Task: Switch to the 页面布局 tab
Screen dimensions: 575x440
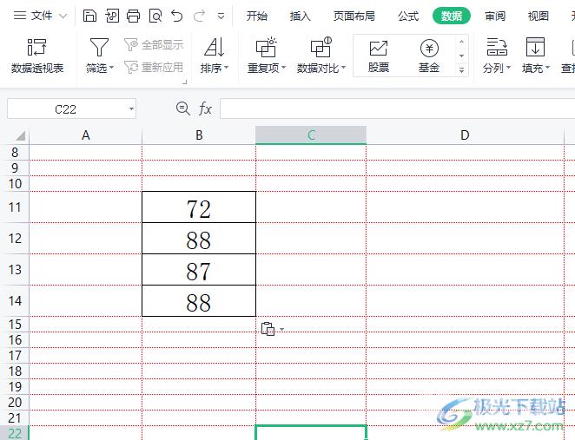Action: pos(354,16)
